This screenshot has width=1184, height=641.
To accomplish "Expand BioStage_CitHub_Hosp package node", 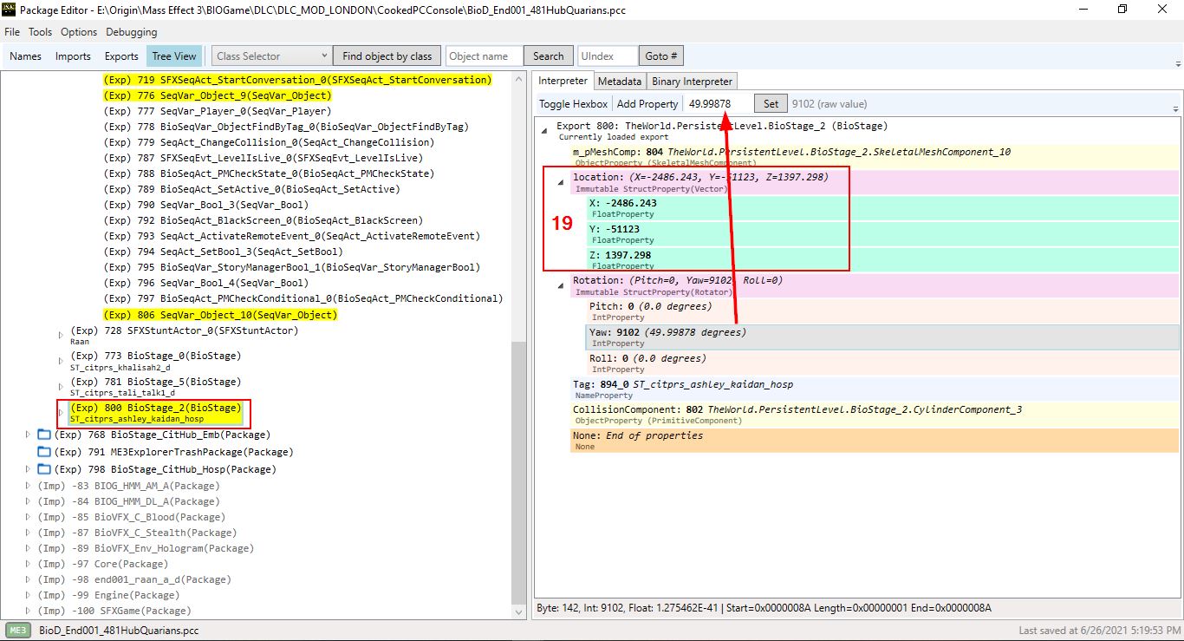I will (28, 469).
